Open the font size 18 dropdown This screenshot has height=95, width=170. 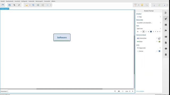139,32
